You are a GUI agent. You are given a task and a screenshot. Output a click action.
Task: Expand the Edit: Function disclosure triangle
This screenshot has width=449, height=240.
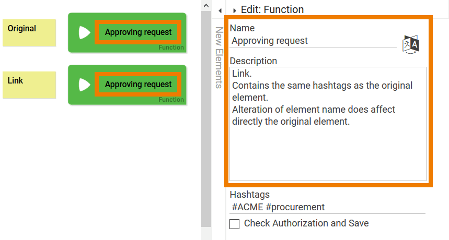click(x=234, y=10)
